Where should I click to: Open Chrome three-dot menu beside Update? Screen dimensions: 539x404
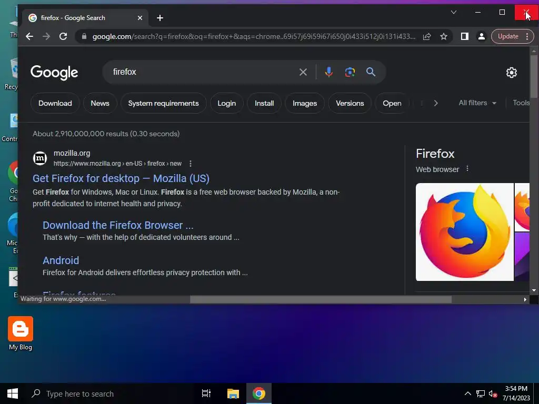pos(527,36)
